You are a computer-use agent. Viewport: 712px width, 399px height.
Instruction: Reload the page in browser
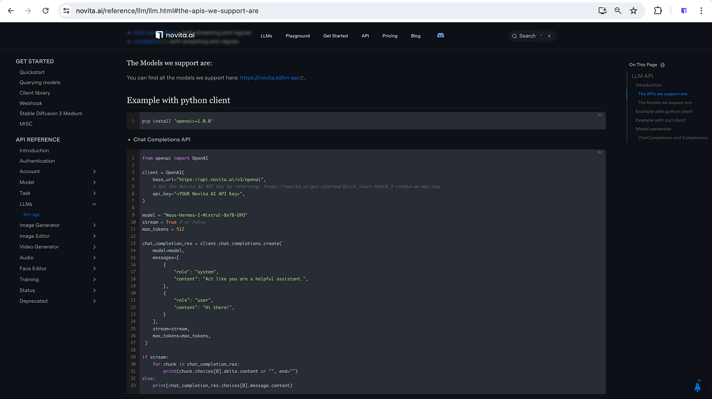(x=45, y=11)
